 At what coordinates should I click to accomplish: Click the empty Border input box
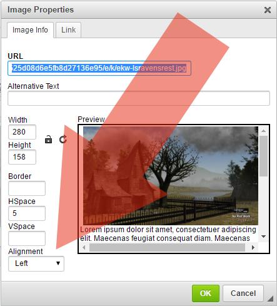click(x=27, y=188)
